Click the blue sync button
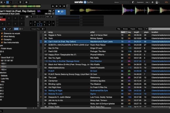 point(60,12)
